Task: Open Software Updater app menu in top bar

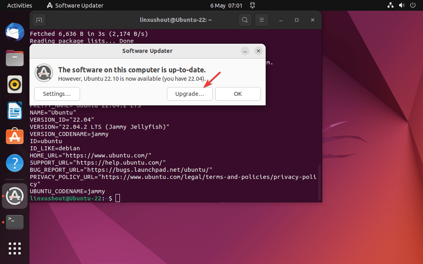Action: pos(75,6)
